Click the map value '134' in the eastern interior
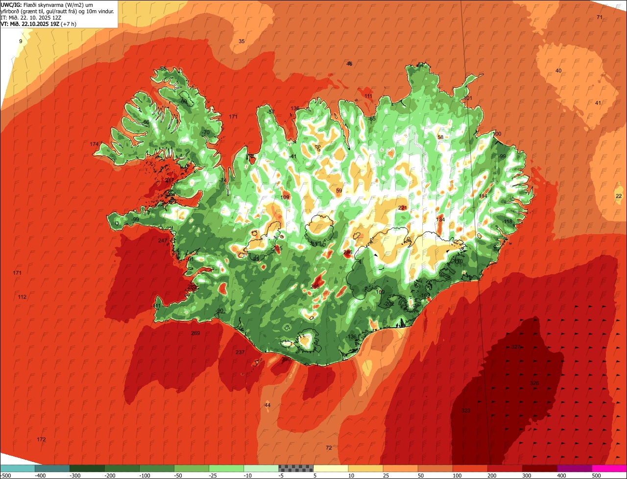Image resolution: width=627 pixels, height=479 pixels. coord(440,219)
